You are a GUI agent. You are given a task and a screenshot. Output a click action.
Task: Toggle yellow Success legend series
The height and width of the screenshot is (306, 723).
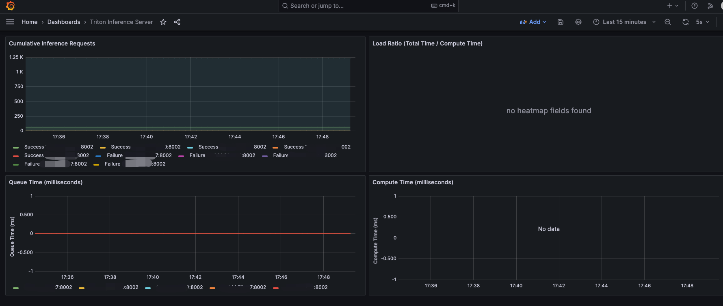click(x=140, y=147)
